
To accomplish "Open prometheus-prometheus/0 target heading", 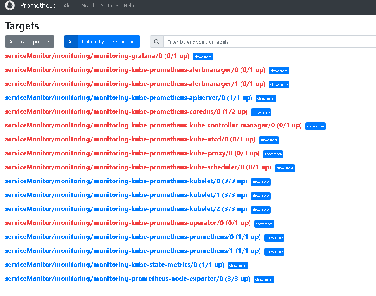I will (133, 237).
